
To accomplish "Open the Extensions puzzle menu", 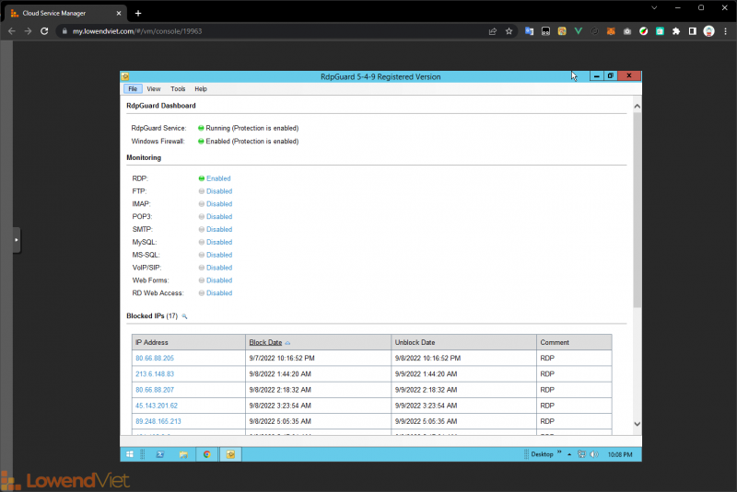I will [x=676, y=31].
